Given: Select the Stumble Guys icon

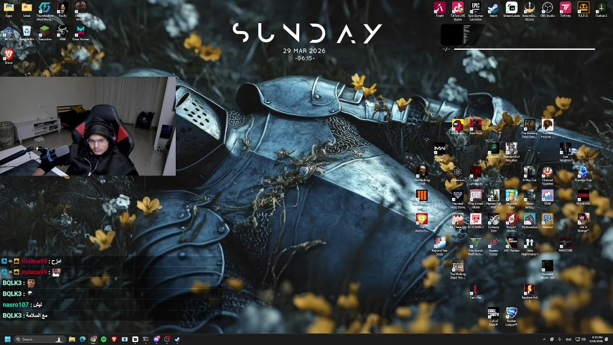Looking at the screenshot, I should [x=511, y=199].
